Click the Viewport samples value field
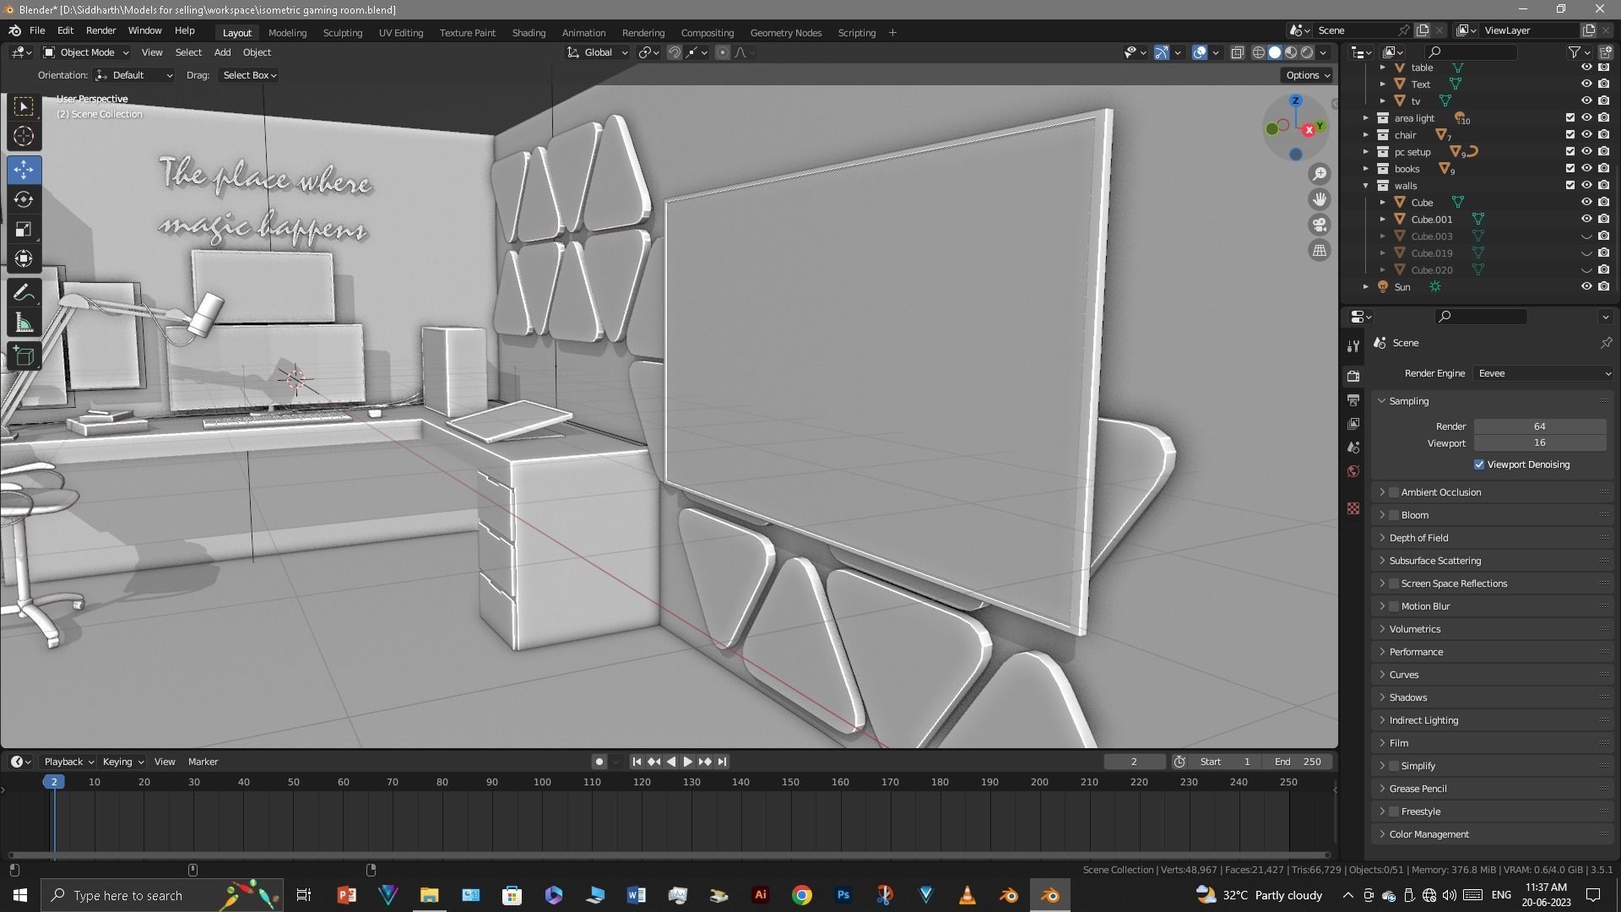 tap(1540, 443)
